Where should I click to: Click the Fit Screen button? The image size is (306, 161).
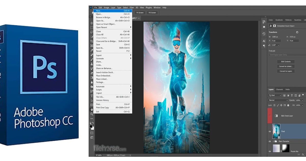coord(140,13)
